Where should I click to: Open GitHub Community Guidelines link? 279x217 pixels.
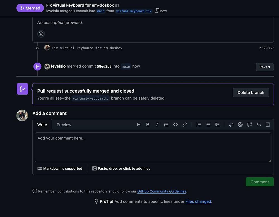coord(162,191)
